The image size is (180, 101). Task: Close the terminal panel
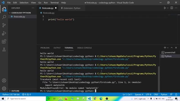point(176,48)
